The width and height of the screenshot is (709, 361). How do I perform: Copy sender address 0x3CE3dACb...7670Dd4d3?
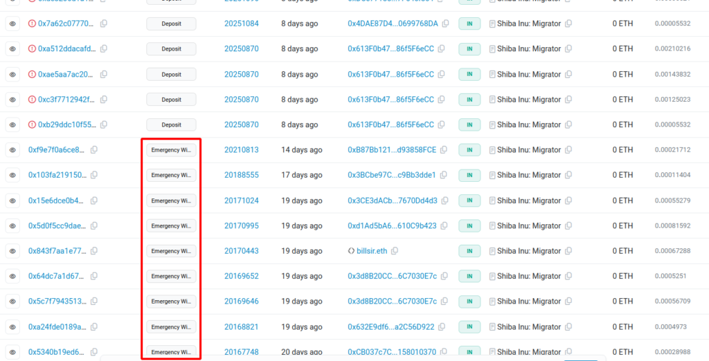tap(445, 201)
